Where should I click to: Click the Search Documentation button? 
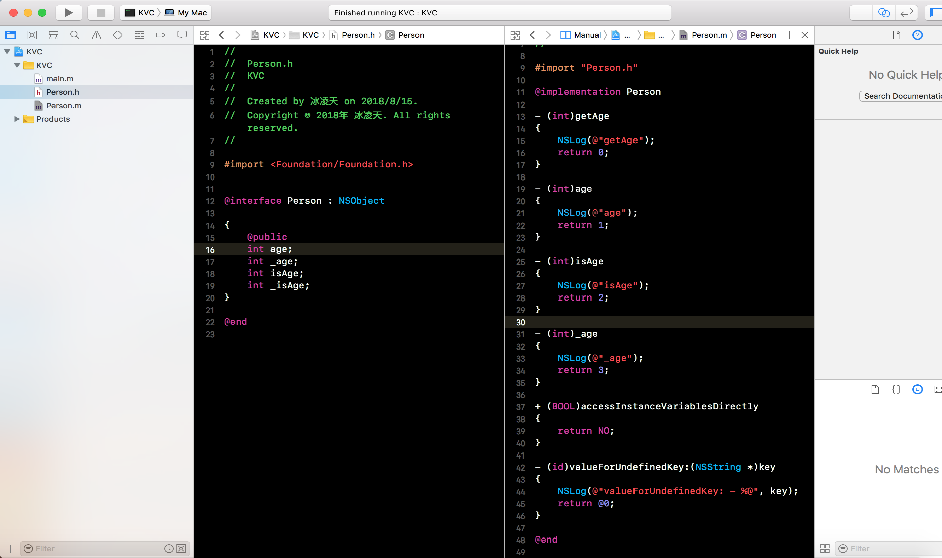pyautogui.click(x=902, y=96)
